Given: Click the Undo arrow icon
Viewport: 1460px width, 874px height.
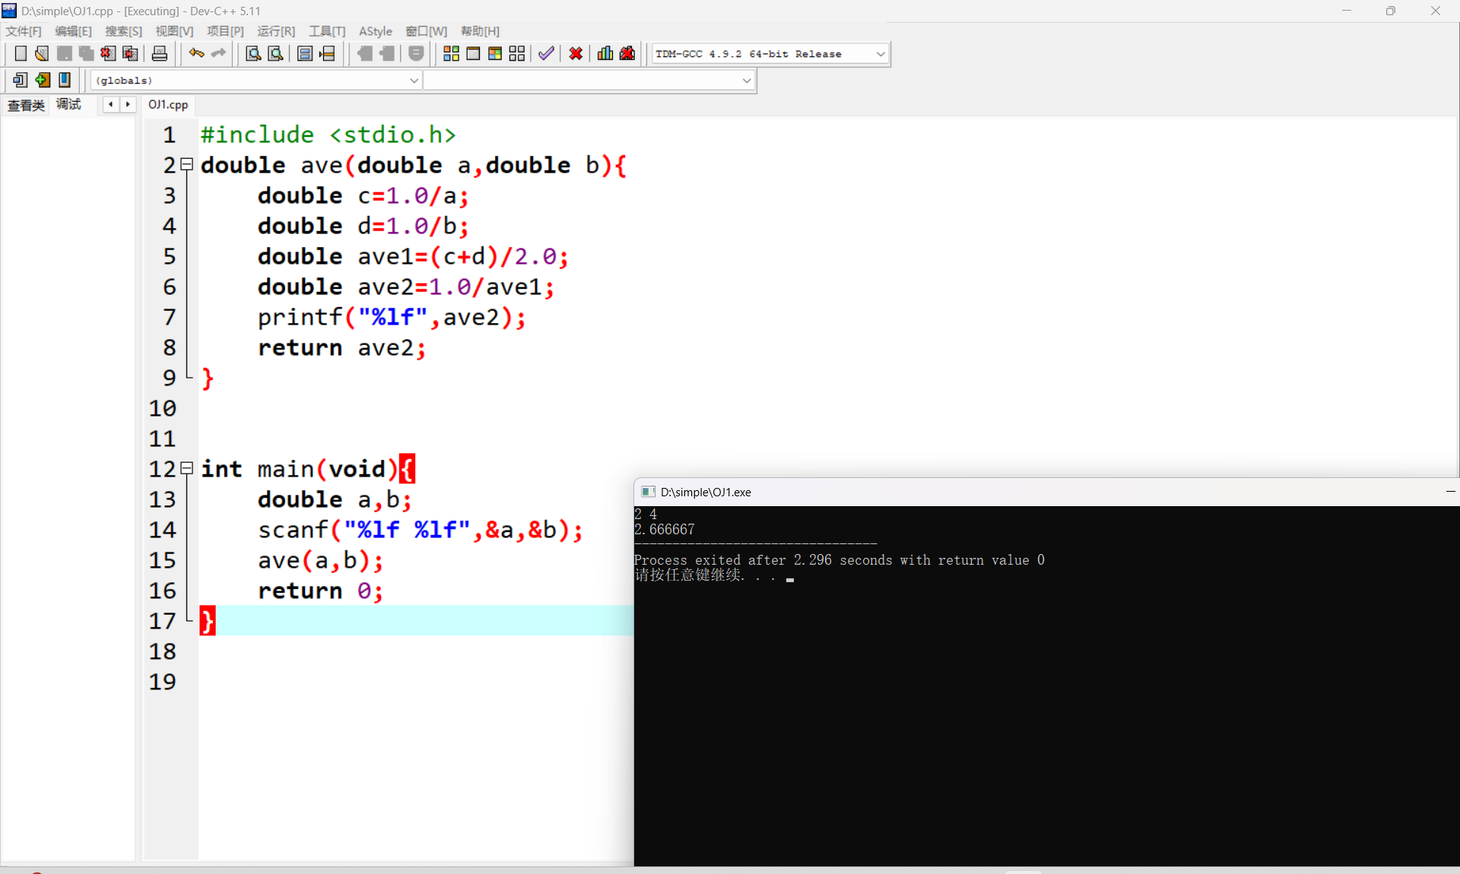Looking at the screenshot, I should [196, 53].
